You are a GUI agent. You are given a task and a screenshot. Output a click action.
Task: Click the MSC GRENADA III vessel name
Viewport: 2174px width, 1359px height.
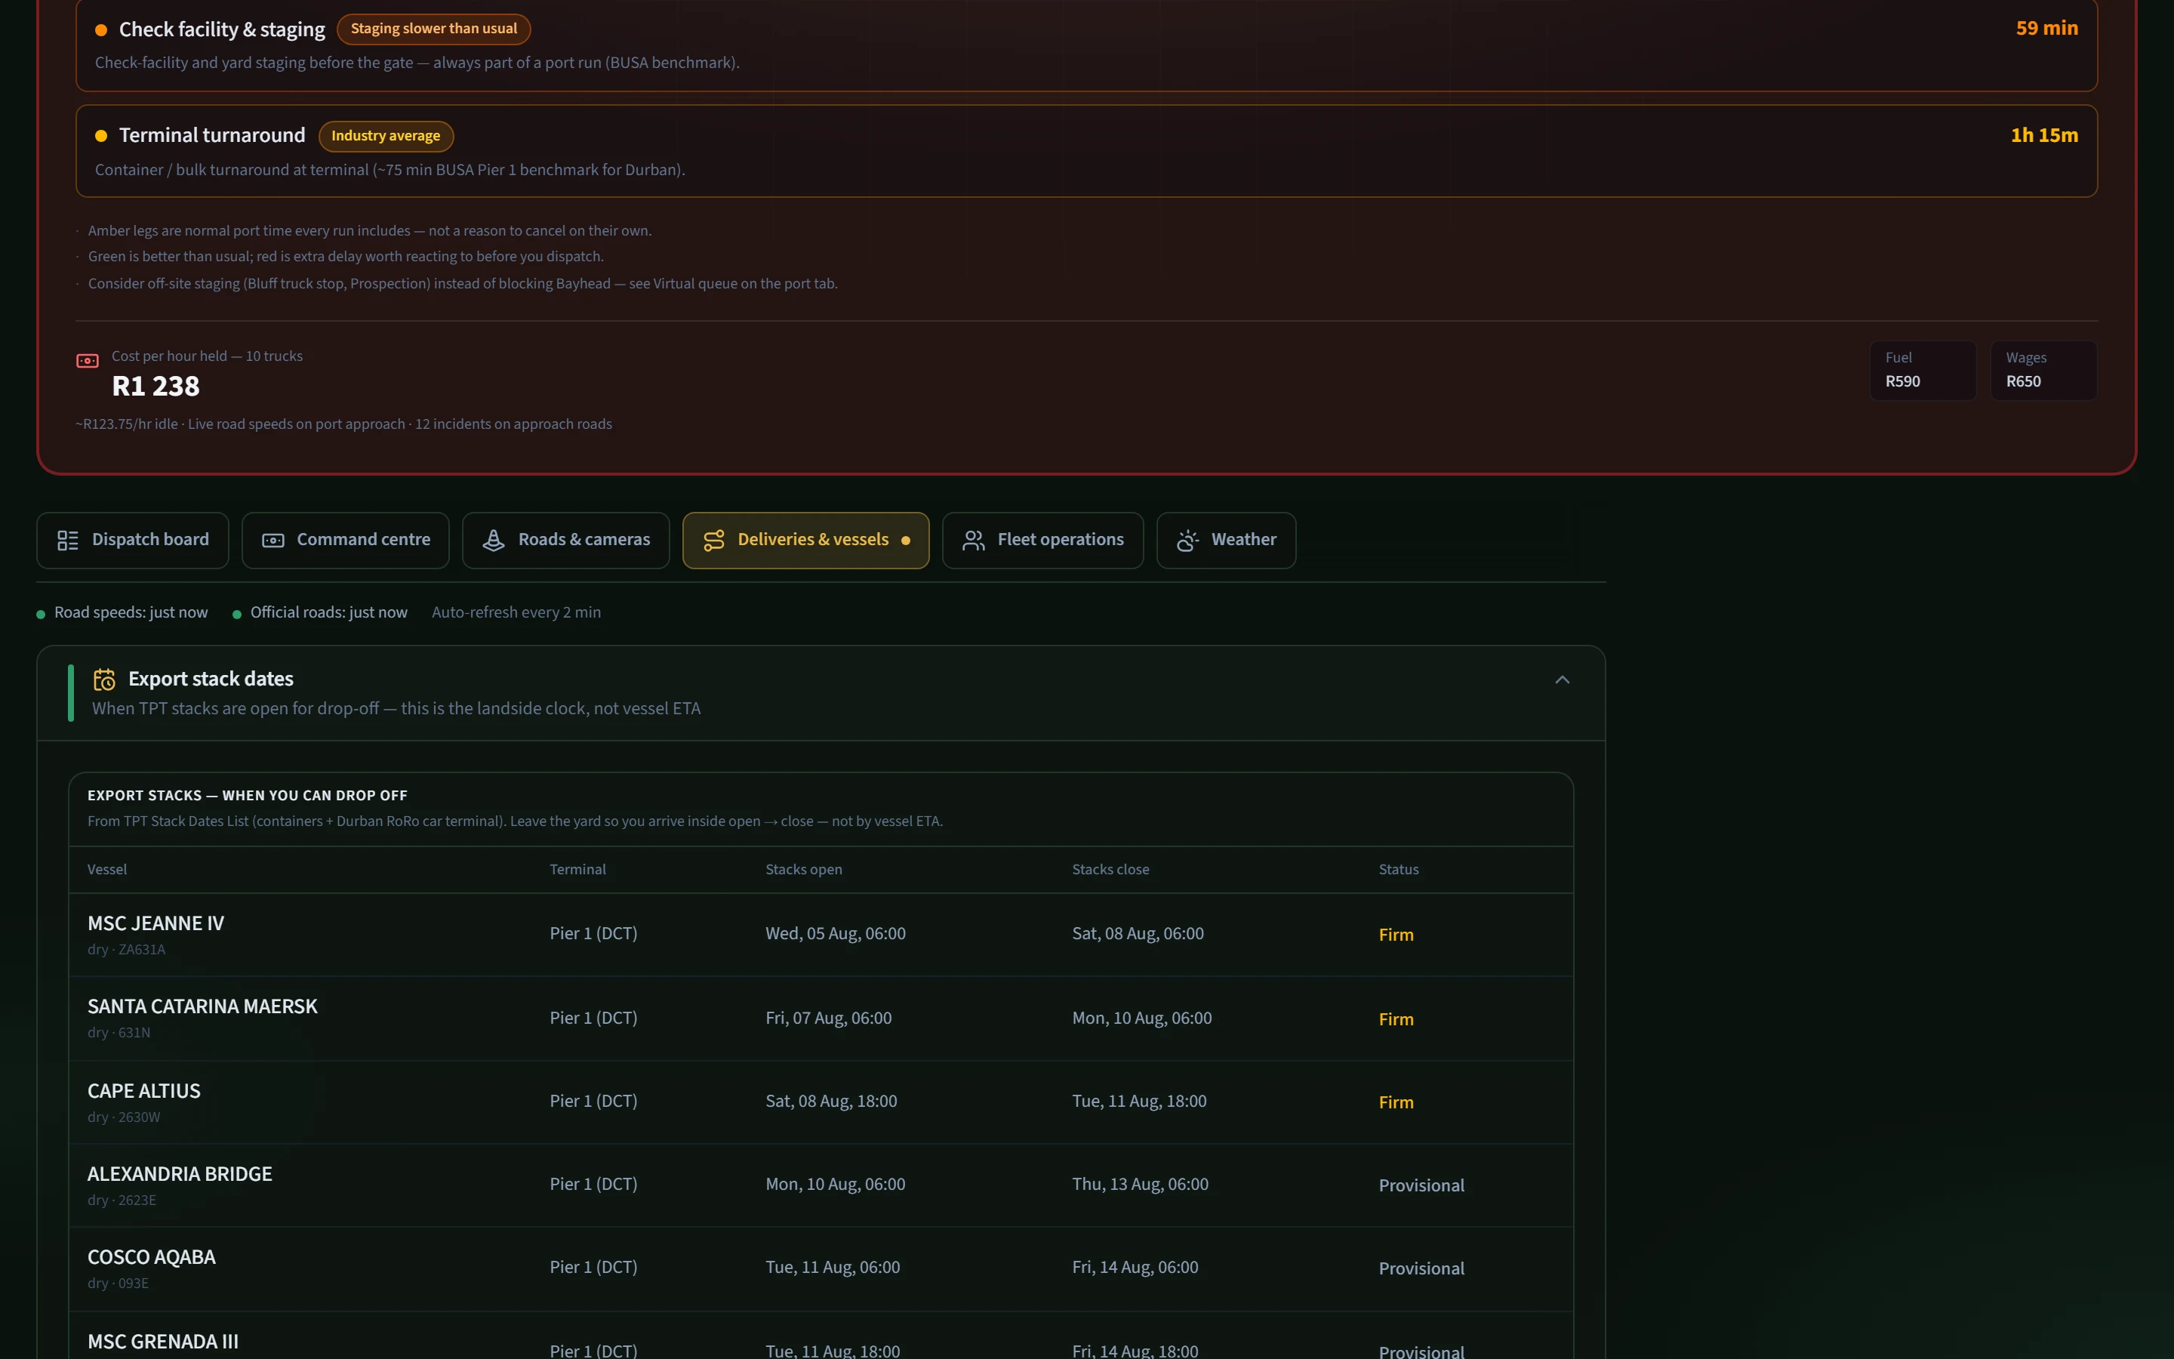coord(162,1342)
